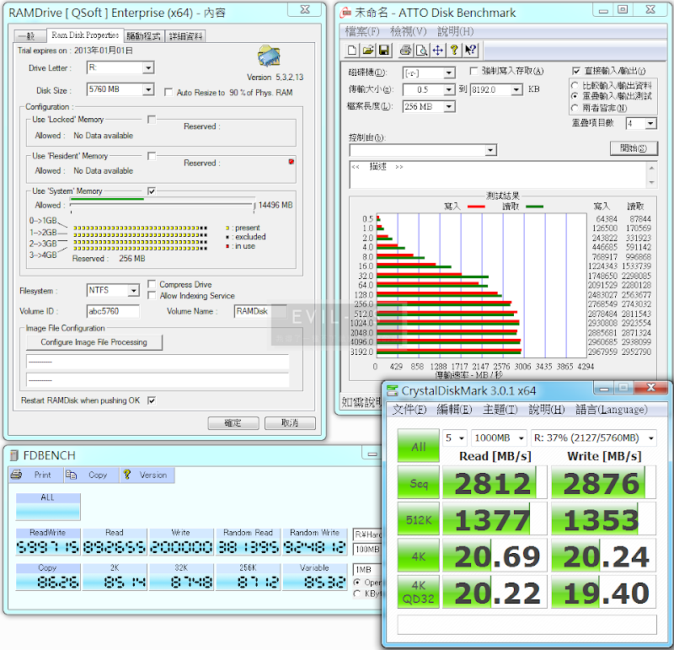The image size is (674, 650).
Task: Open the 控制由 controlled-by dropdown
Action: pos(490,150)
